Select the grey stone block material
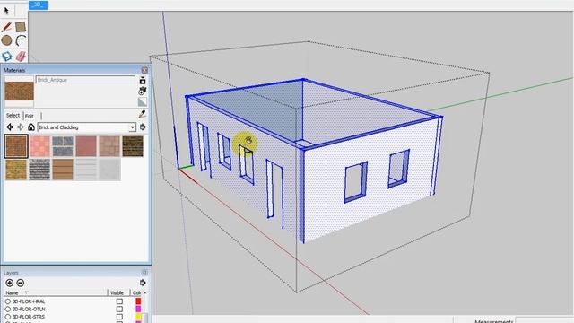 pyautogui.click(x=63, y=146)
